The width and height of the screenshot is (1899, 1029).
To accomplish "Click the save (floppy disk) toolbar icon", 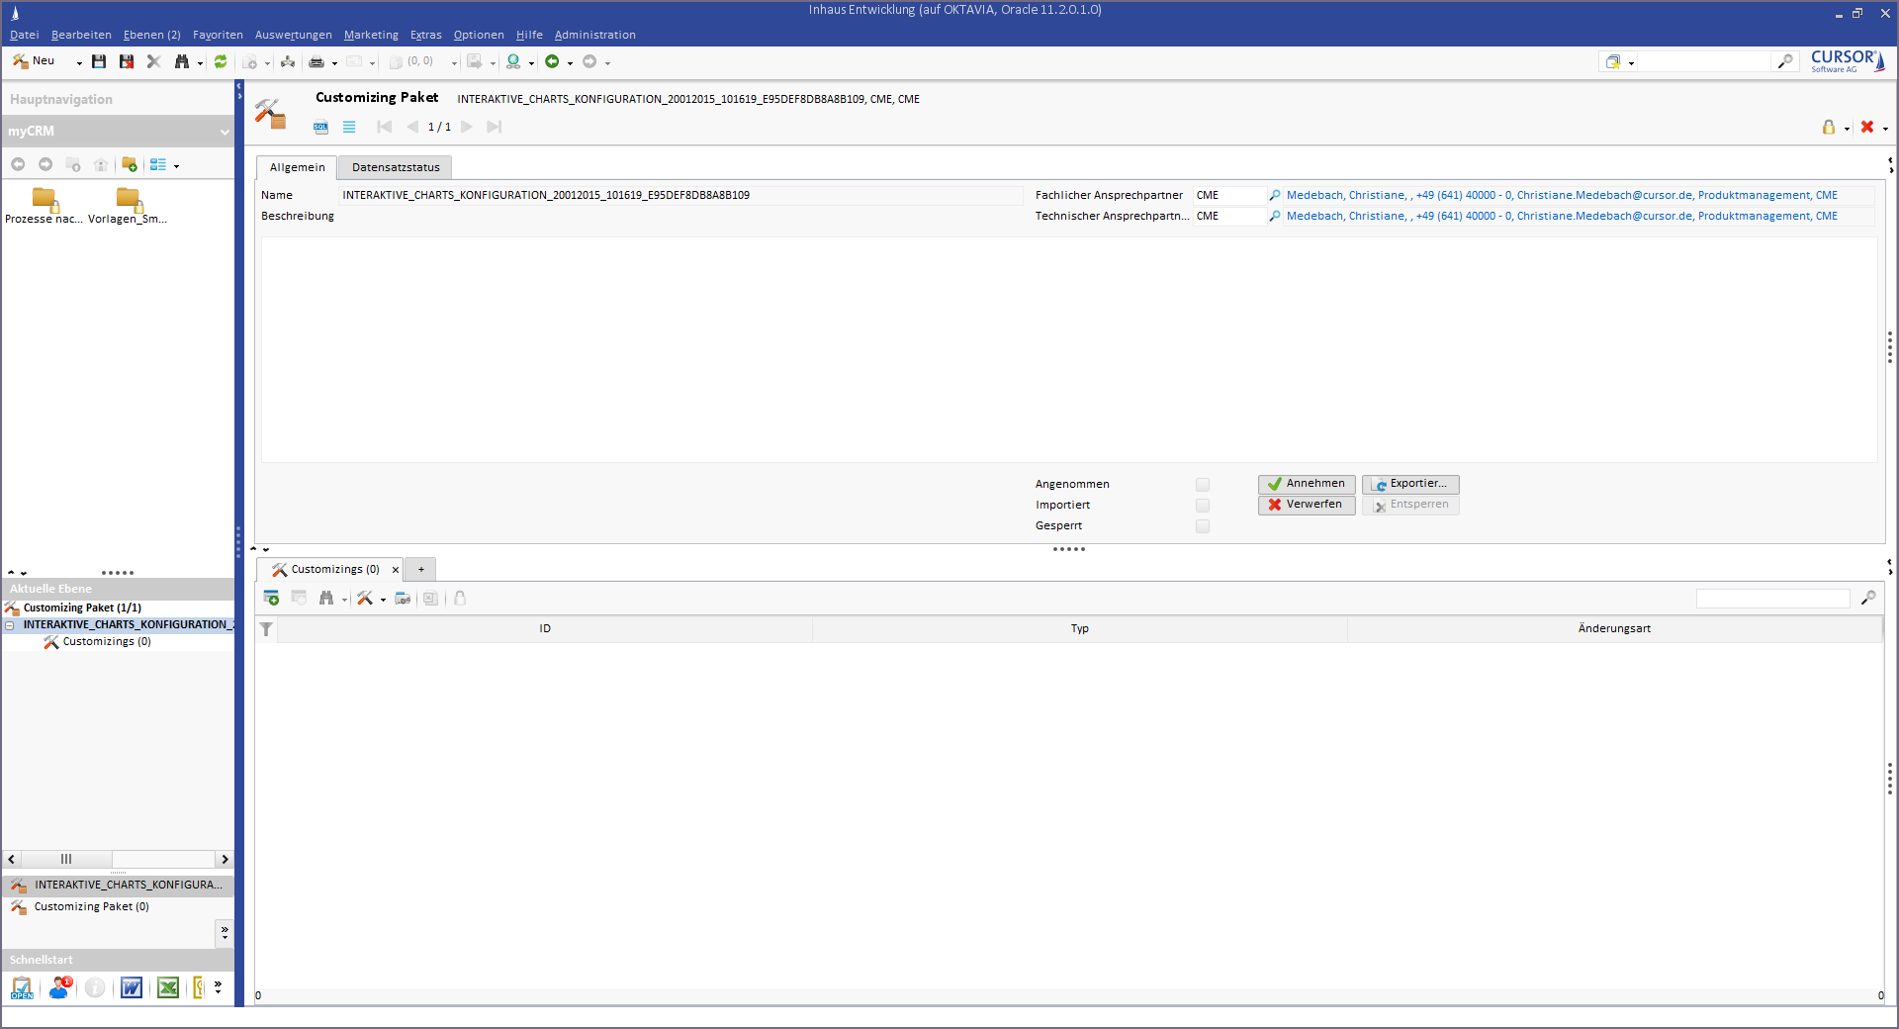I will 99,61.
